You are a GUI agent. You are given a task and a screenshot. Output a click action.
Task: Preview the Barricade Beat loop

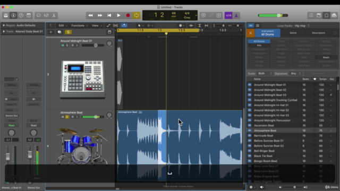click(263, 136)
